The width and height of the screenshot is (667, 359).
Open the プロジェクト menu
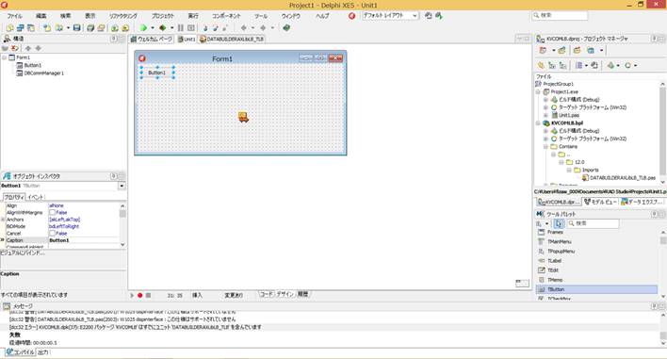point(162,16)
